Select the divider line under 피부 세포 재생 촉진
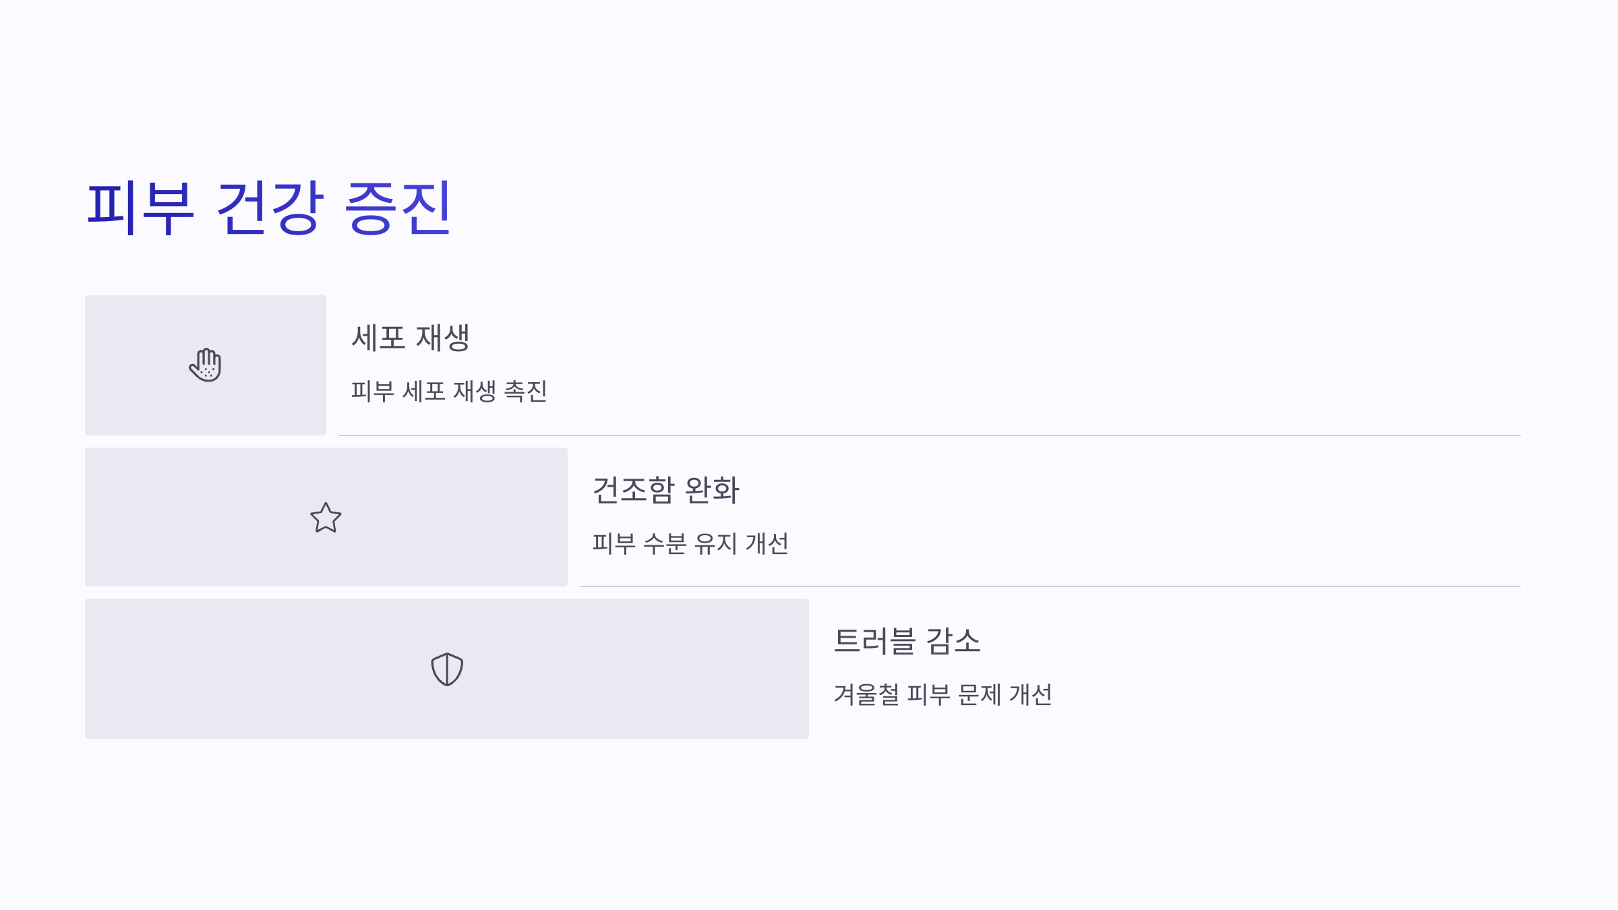Screen dimensions: 1618x910 pyautogui.click(x=930, y=435)
